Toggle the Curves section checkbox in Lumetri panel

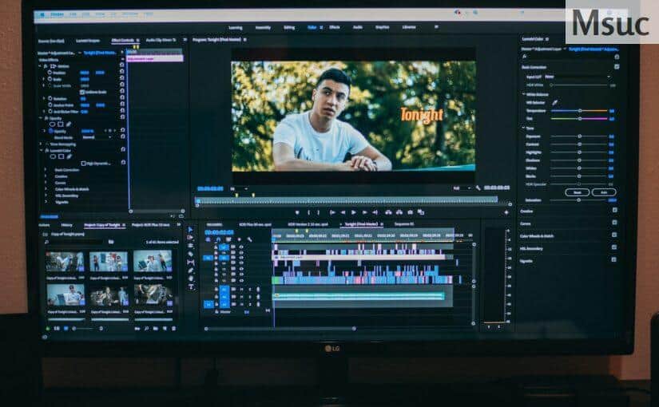[615, 223]
